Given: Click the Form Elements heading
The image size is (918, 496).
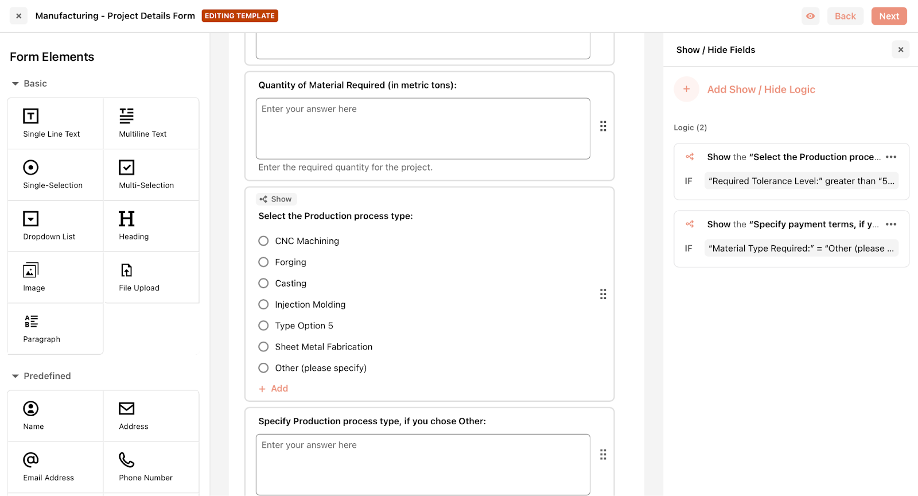Looking at the screenshot, I should [52, 57].
